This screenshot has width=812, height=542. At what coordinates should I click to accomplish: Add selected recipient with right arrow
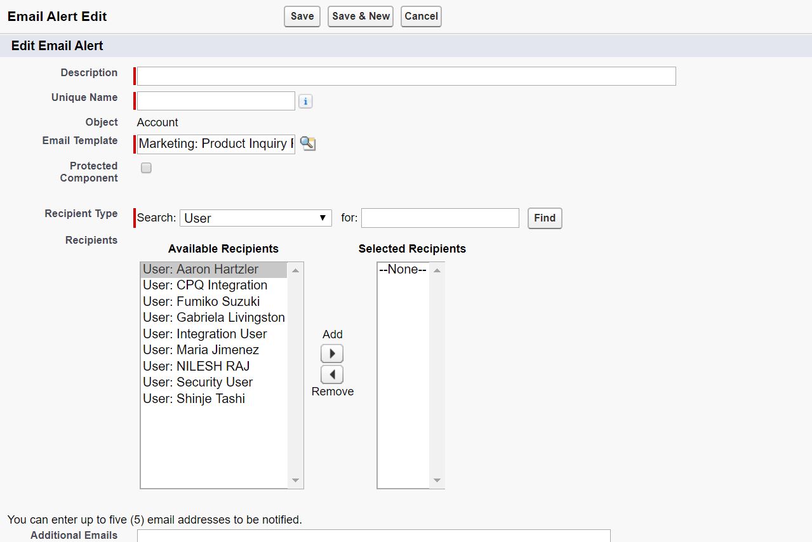pyautogui.click(x=332, y=354)
